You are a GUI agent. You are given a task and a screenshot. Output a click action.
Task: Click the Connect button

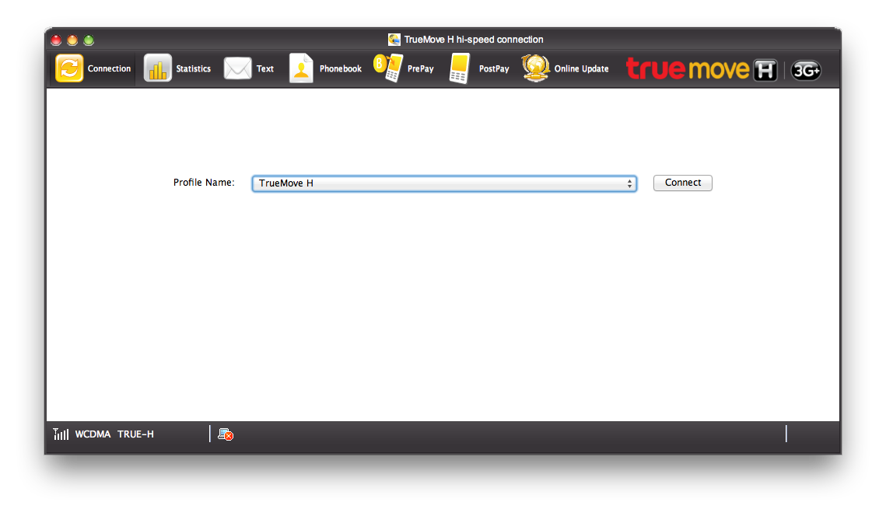(x=682, y=183)
